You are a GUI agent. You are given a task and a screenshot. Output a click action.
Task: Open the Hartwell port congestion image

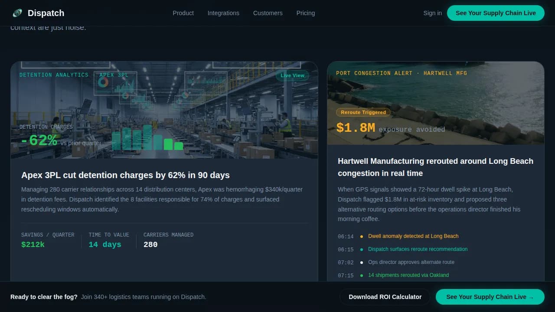pos(436,103)
